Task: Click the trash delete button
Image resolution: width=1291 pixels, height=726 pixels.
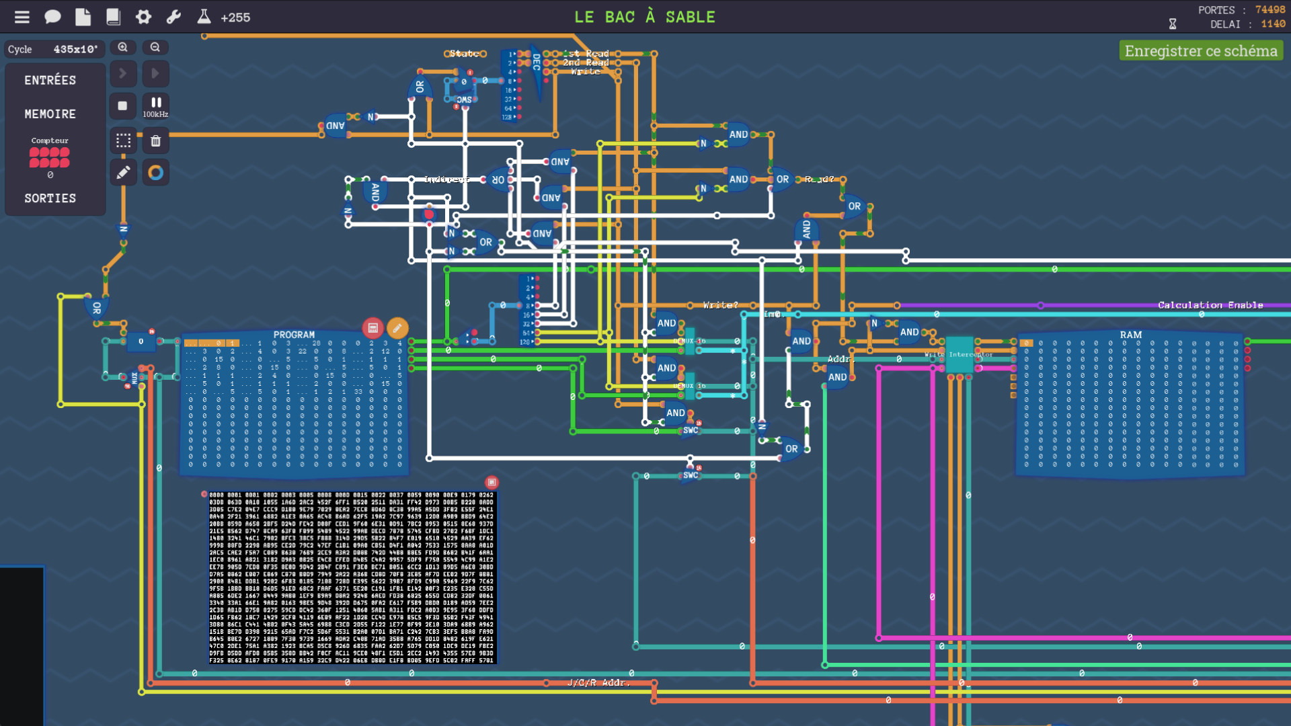Action: point(155,140)
